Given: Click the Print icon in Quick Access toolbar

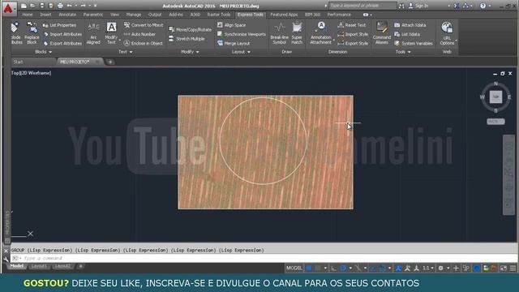Looking at the screenshot, I should [x=60, y=6].
